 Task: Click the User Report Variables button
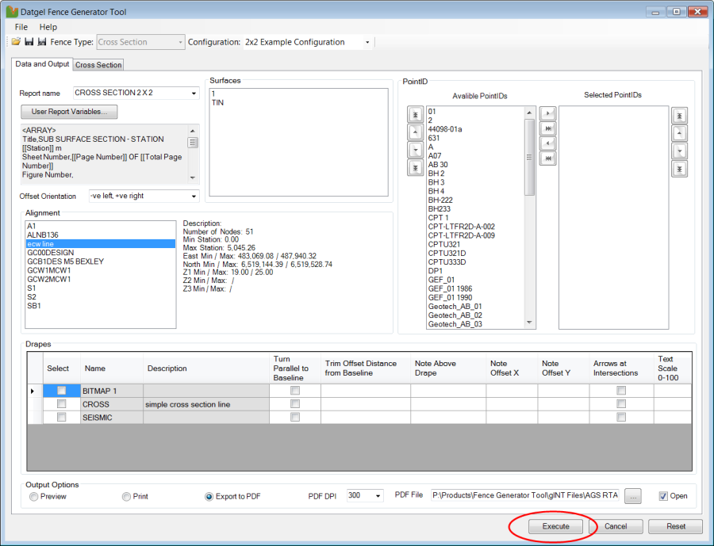pos(70,112)
